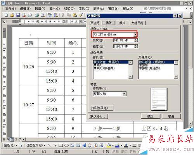The height and width of the screenshot is (155, 194).
Task: Select the Format Painter brush icon
Action: 81,15
